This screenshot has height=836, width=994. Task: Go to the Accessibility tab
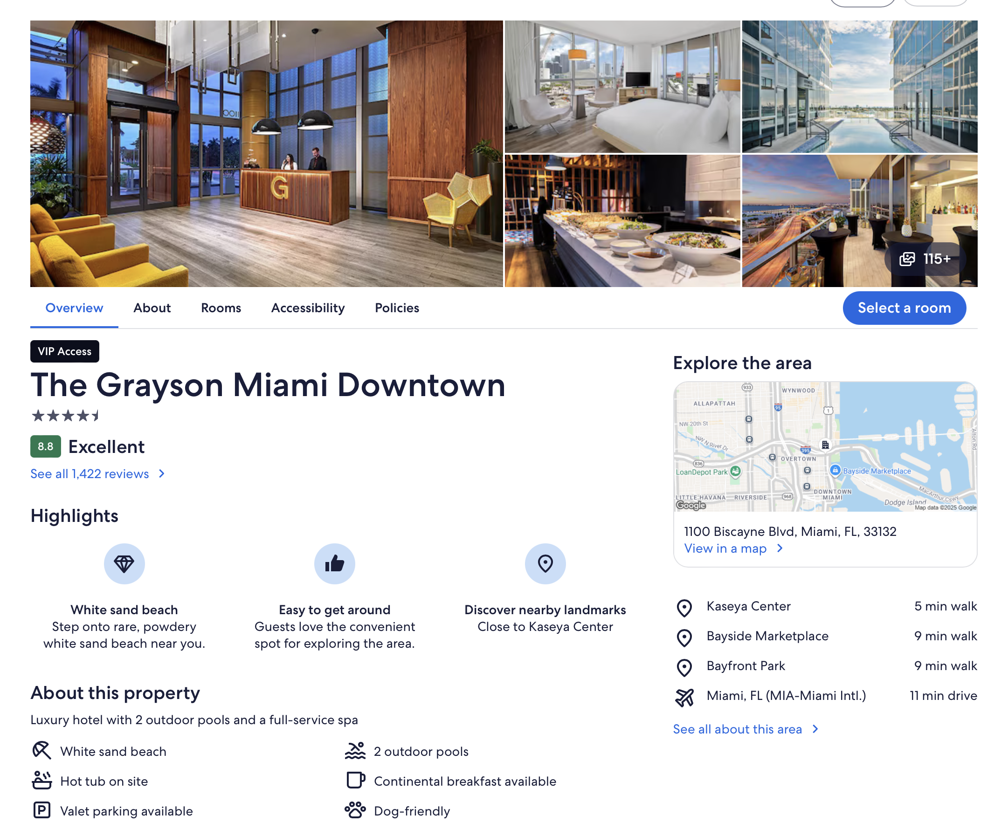308,308
